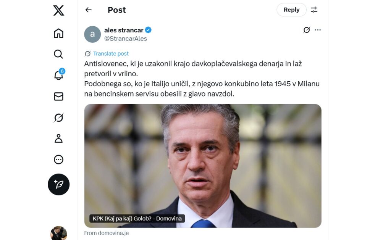The image size is (391, 240).
Task: Open the KPK Golob article image card
Action: pos(203,166)
